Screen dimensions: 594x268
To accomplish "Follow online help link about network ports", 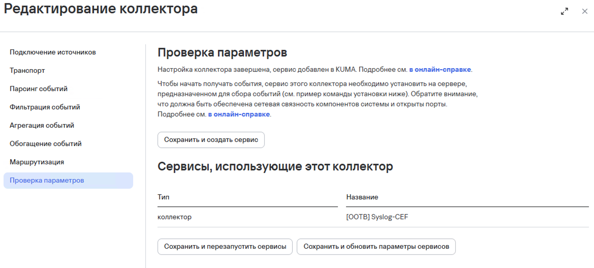I will click(239, 114).
